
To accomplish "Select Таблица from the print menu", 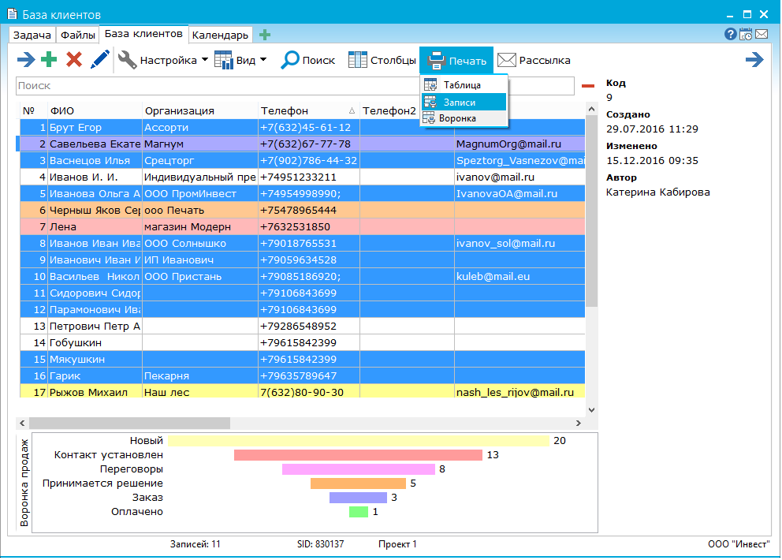I will coord(462,85).
